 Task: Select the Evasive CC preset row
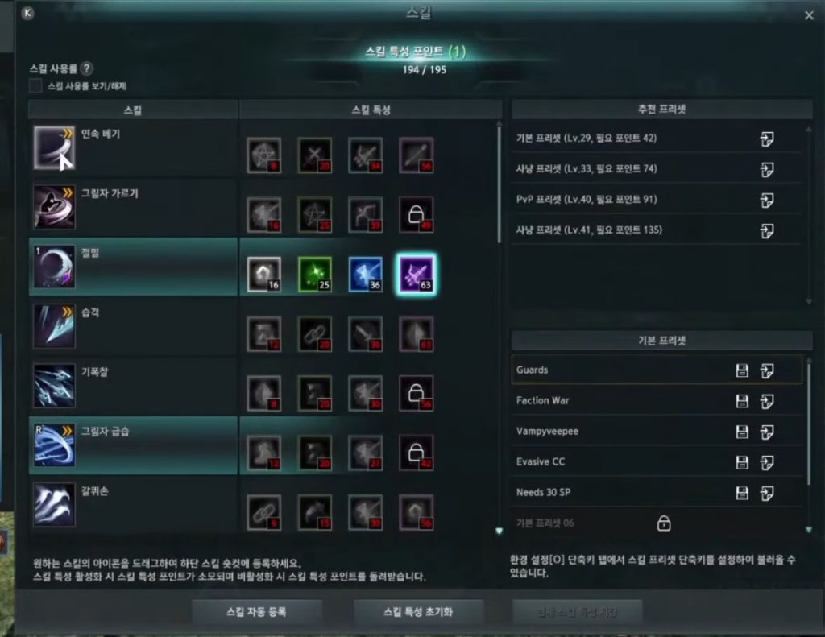coord(657,462)
